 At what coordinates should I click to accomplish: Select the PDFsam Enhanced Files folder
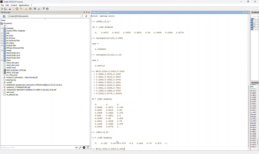[x=15, y=48]
